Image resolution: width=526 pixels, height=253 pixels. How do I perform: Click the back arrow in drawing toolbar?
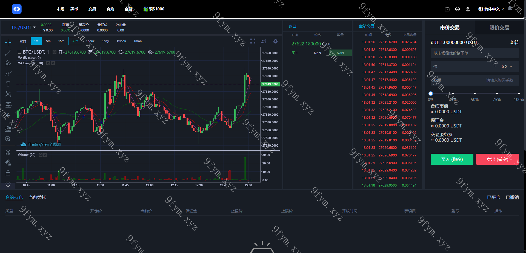[x=8, y=115]
